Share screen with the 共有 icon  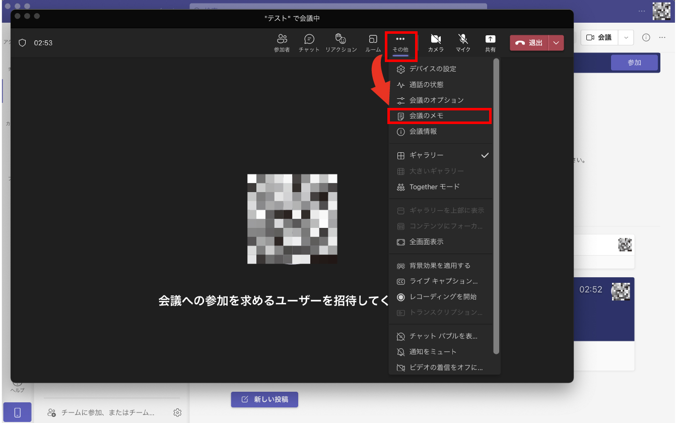click(490, 43)
